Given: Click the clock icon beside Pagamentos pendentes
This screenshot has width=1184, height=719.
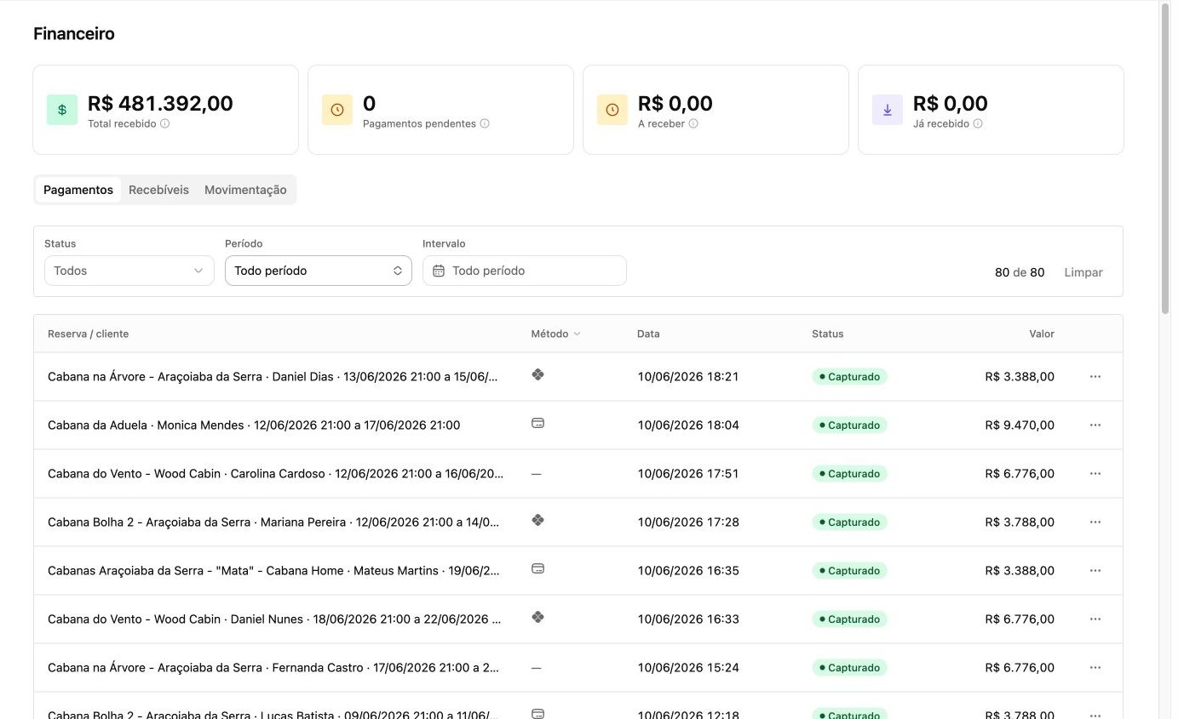Looking at the screenshot, I should click(x=337, y=110).
